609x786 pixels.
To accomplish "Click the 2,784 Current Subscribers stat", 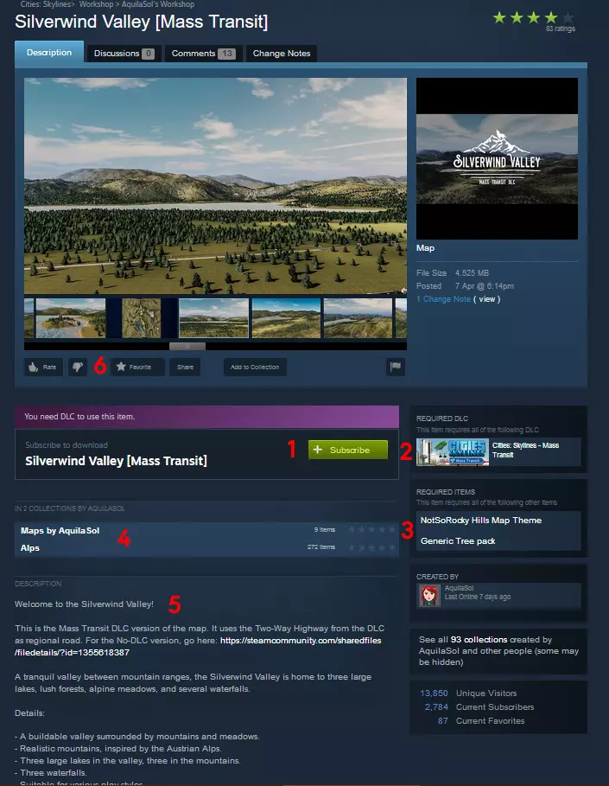I will pos(479,706).
